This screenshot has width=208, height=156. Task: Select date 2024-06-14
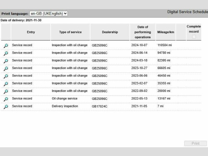tap(139, 53)
